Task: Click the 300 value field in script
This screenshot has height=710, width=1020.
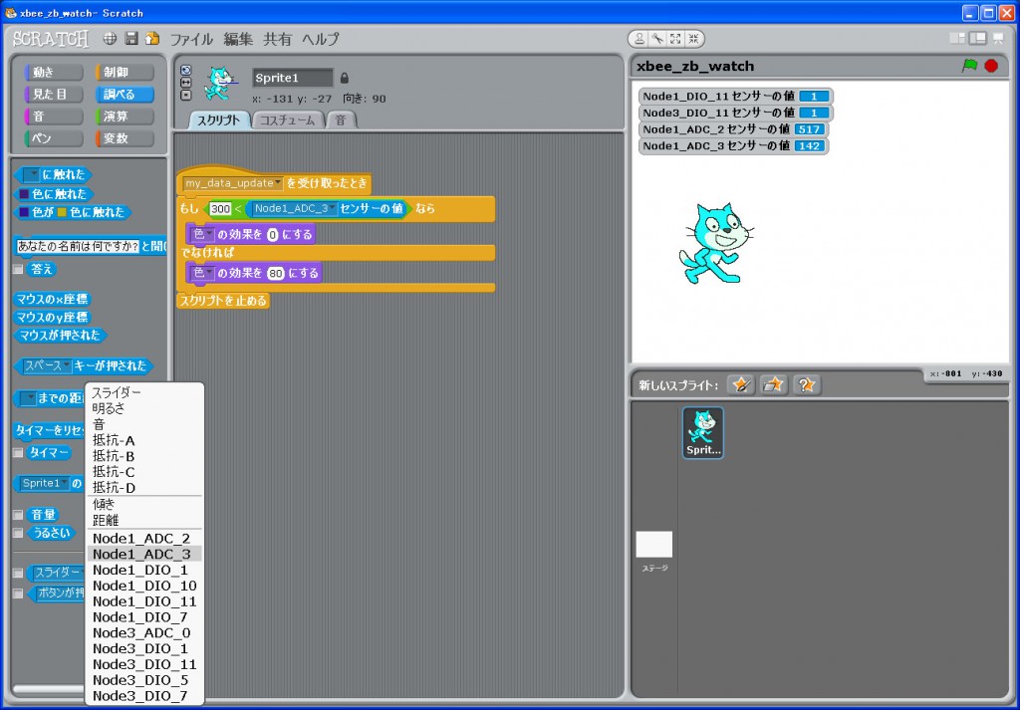Action: 220,209
